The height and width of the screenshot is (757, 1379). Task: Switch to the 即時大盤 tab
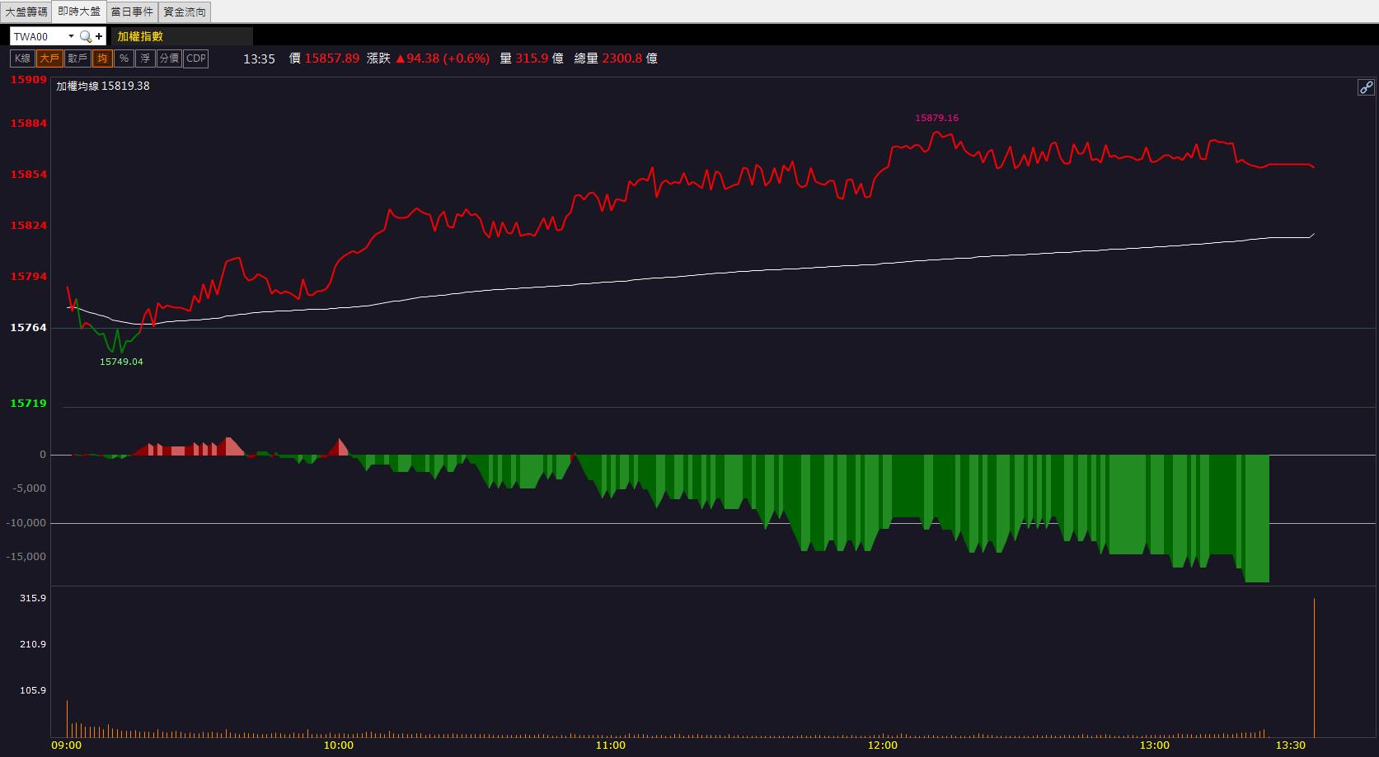tap(79, 12)
